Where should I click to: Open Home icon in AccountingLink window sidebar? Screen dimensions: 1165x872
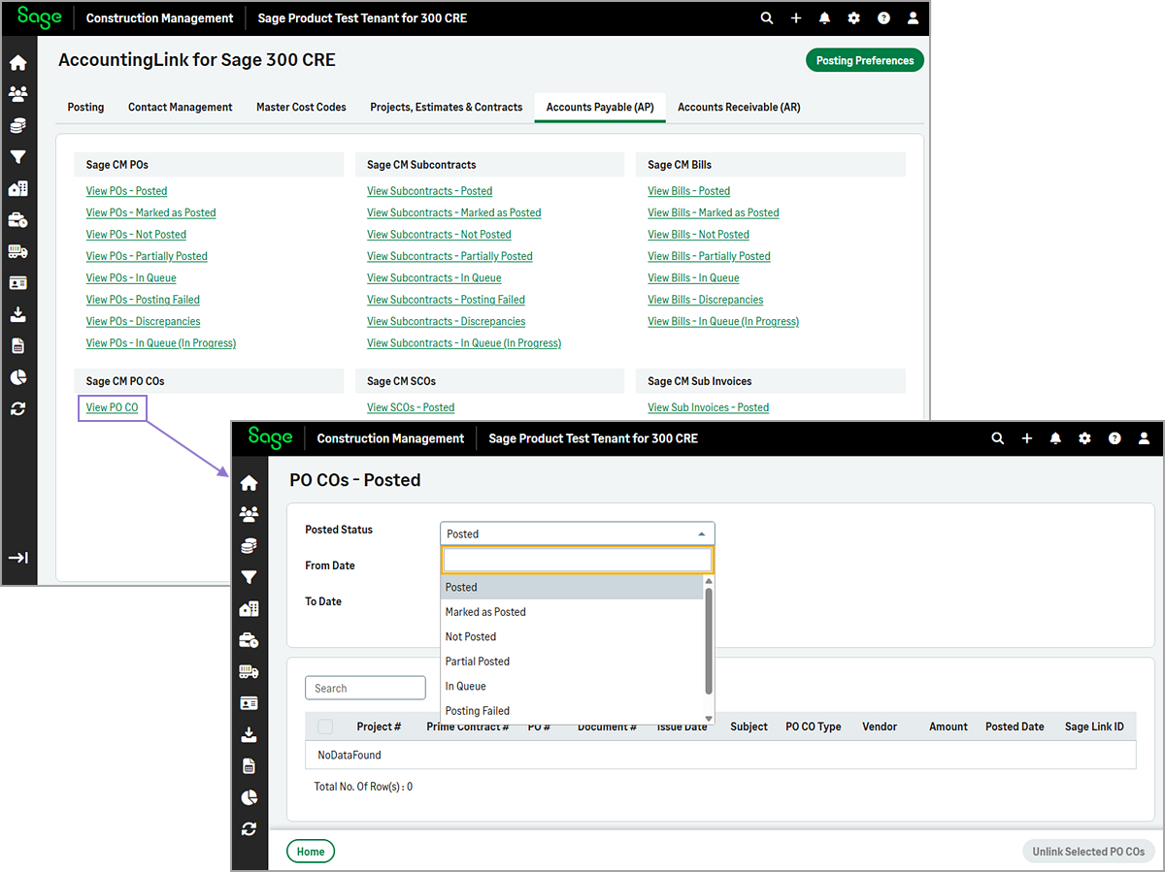tap(18, 63)
